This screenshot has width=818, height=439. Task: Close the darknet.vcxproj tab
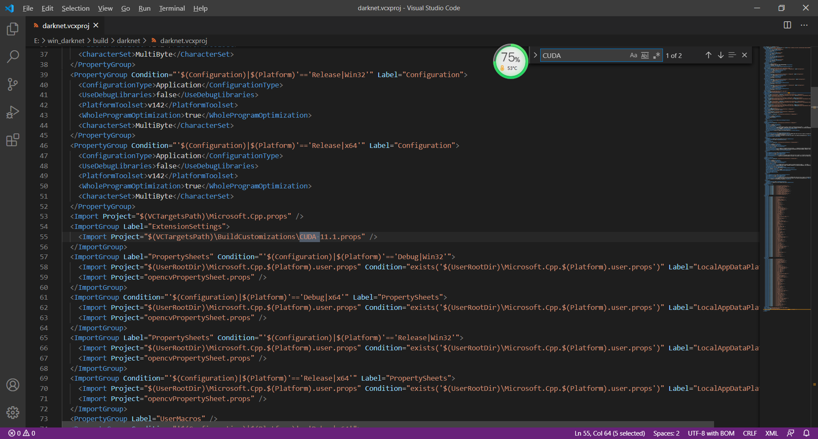click(96, 26)
